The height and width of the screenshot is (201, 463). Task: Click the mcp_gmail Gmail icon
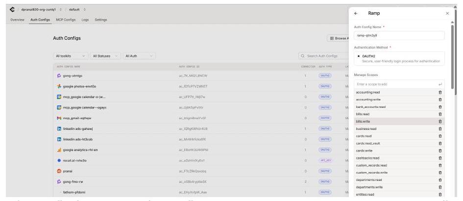pos(59,118)
